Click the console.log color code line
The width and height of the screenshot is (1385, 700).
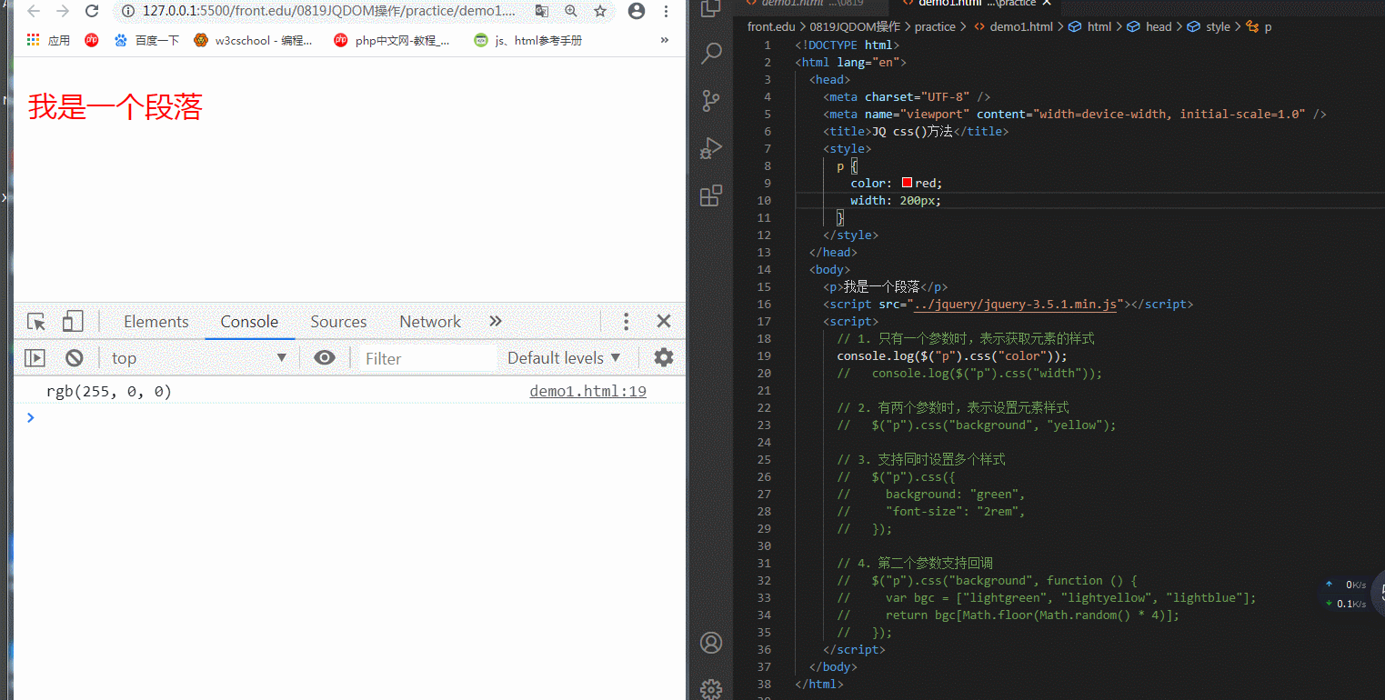952,355
